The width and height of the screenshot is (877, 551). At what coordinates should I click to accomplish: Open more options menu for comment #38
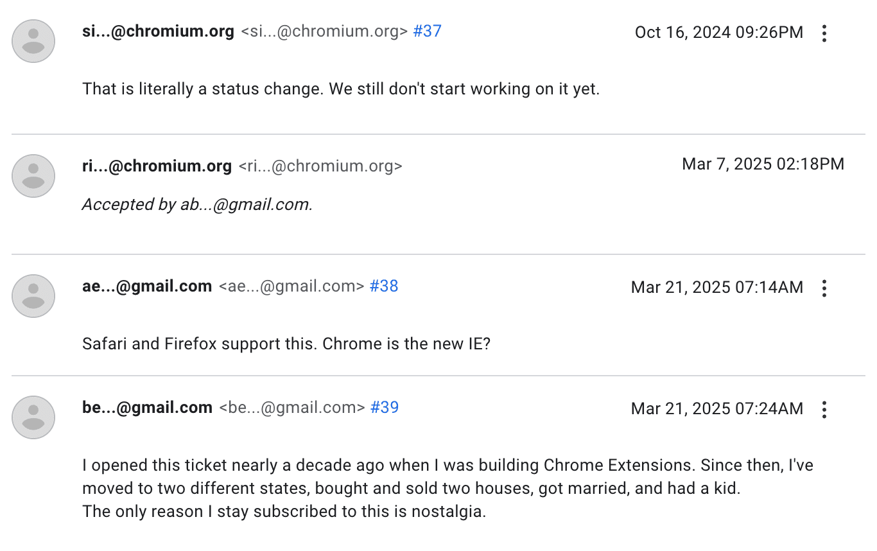pos(824,288)
